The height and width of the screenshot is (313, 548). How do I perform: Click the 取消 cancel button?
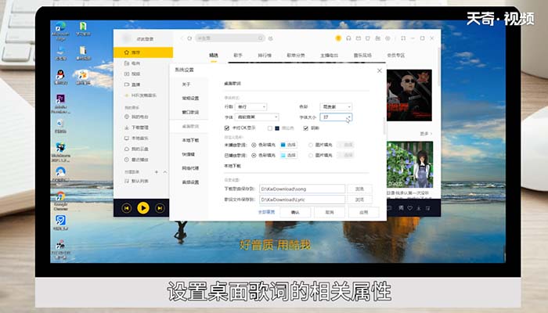click(x=330, y=212)
